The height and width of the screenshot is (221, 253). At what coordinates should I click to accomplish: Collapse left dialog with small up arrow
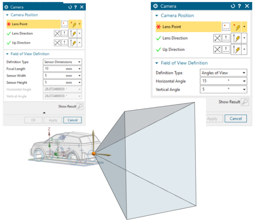coord(44,113)
